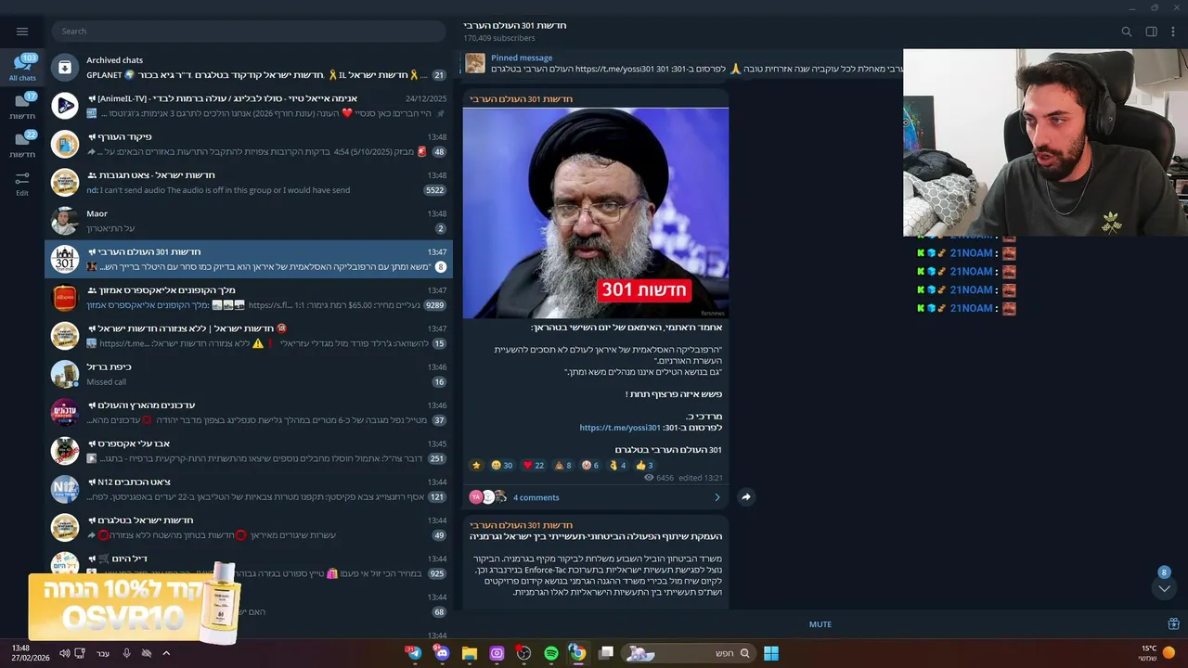Image resolution: width=1188 pixels, height=668 pixels.
Task: Click Edit folders in the sidebar
Action: (x=22, y=184)
